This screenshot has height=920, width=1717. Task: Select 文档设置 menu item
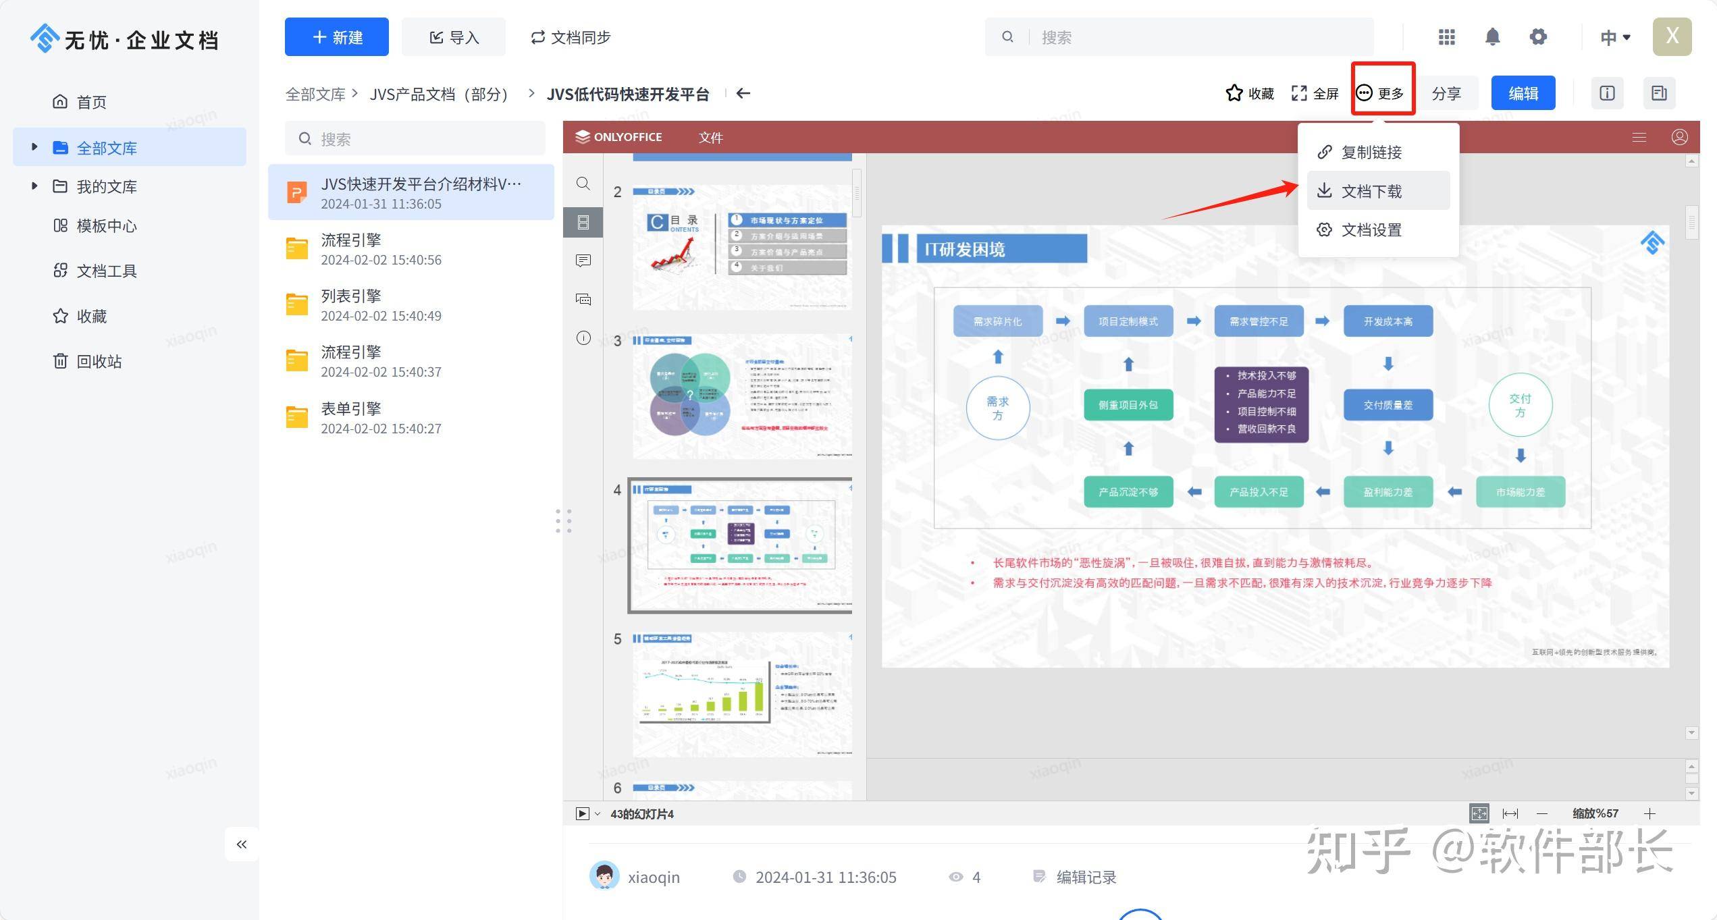(x=1378, y=229)
